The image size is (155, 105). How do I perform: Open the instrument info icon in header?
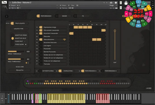(116, 3)
